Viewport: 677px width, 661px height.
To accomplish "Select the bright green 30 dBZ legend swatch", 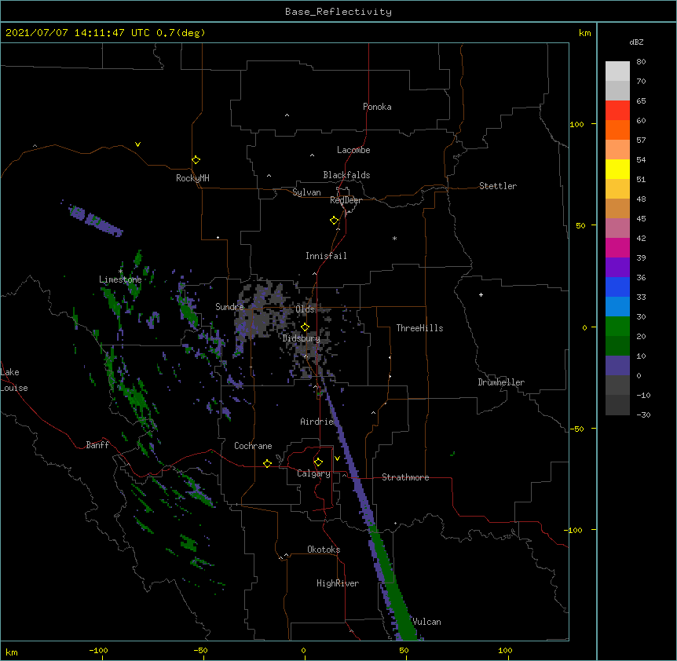I will pos(617,327).
